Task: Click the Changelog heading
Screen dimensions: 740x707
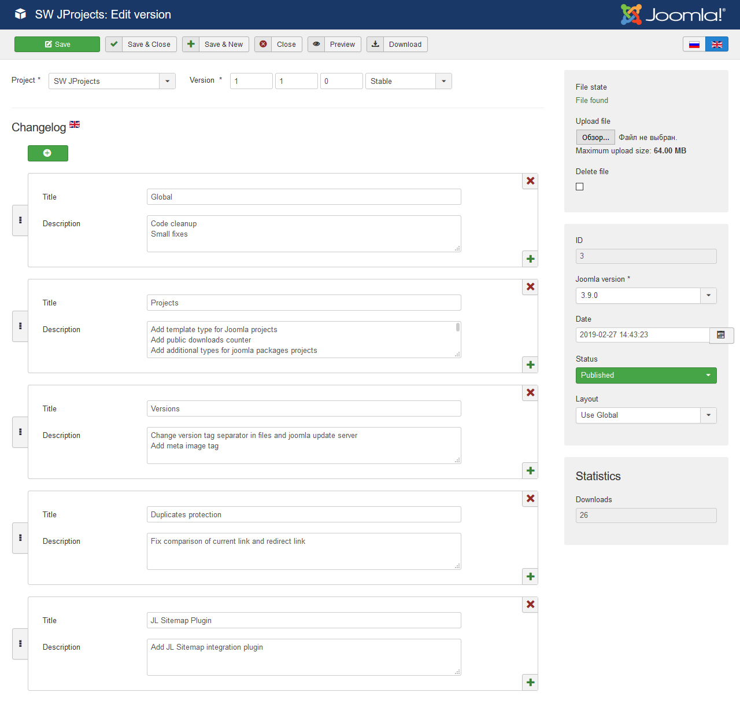Action: pyautogui.click(x=39, y=127)
